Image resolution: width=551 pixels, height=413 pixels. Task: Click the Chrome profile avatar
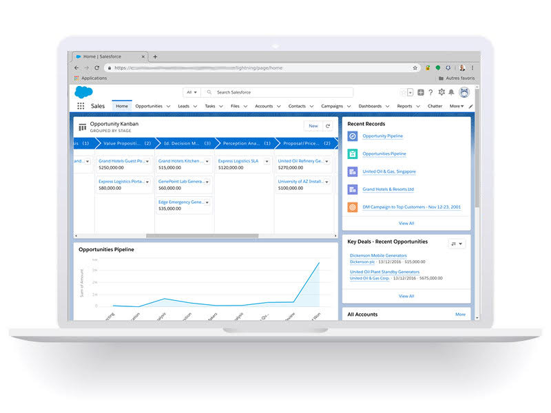(x=462, y=67)
